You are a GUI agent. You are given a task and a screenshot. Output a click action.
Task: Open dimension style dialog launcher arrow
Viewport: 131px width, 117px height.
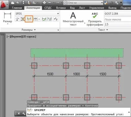[x=58, y=30]
